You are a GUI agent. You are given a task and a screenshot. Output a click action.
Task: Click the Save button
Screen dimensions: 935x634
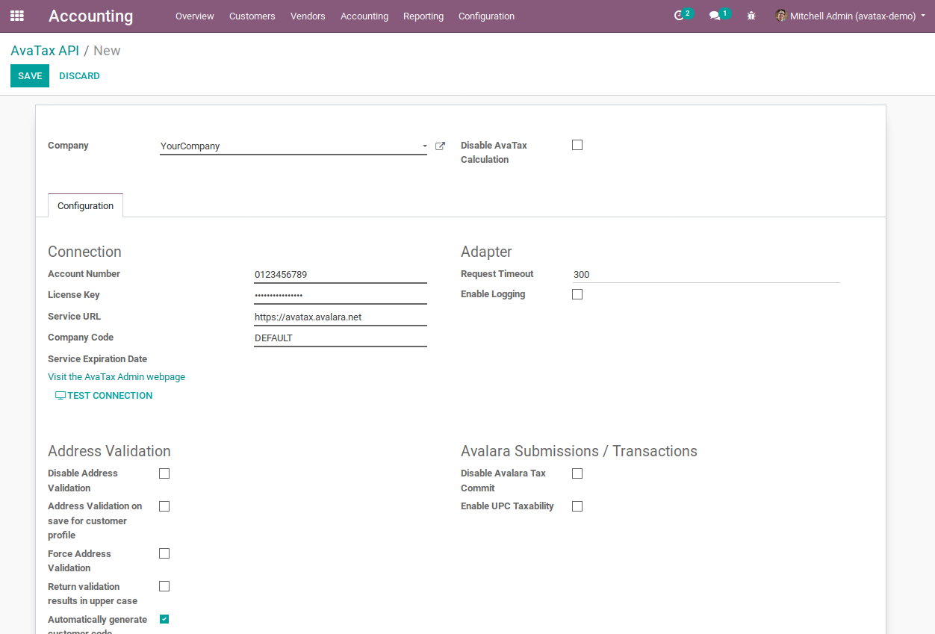30,76
